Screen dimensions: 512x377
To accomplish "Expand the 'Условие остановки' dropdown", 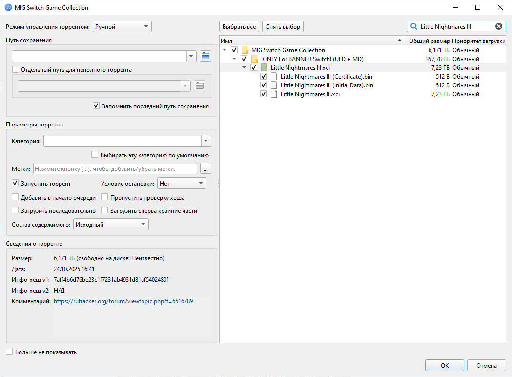I will click(181, 184).
